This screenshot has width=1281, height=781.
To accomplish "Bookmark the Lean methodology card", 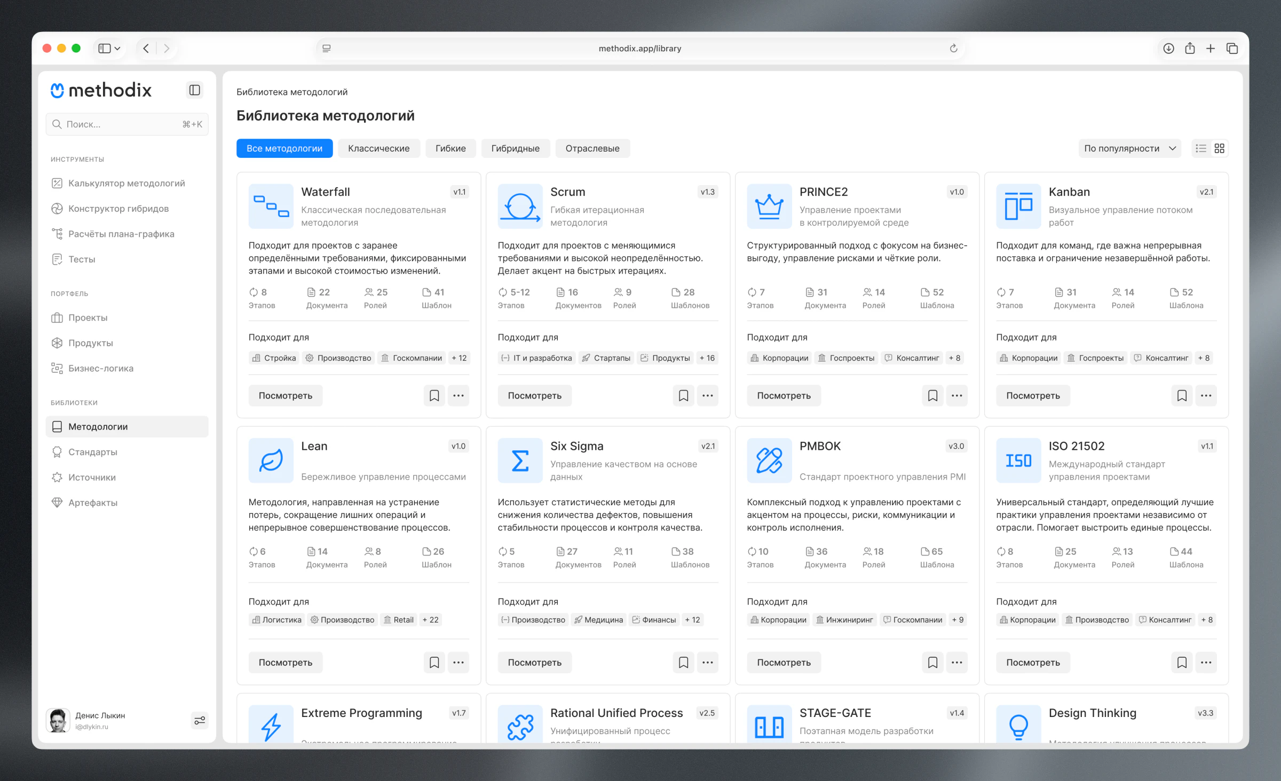I will click(434, 662).
